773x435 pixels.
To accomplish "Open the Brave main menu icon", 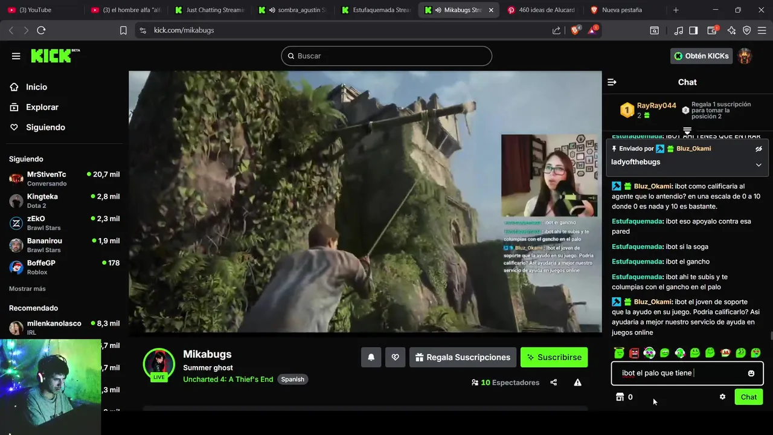I will tap(762, 30).
